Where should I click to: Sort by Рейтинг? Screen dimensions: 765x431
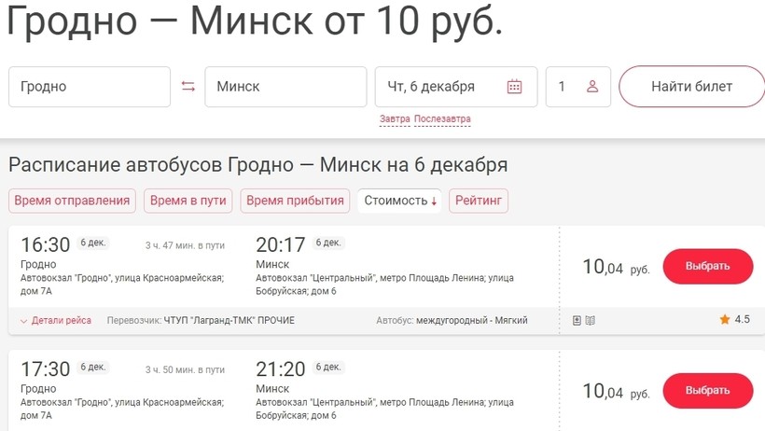[x=479, y=201]
